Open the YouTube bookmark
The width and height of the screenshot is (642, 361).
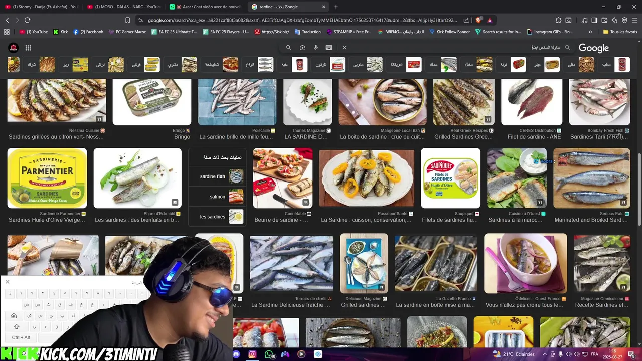(34, 32)
